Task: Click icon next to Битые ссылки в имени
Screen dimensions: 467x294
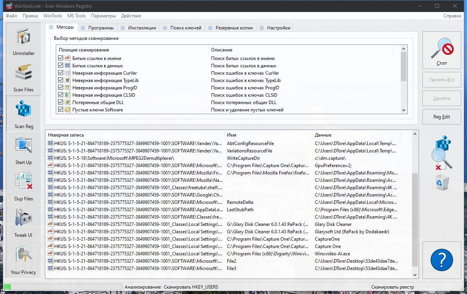Action: pos(67,58)
